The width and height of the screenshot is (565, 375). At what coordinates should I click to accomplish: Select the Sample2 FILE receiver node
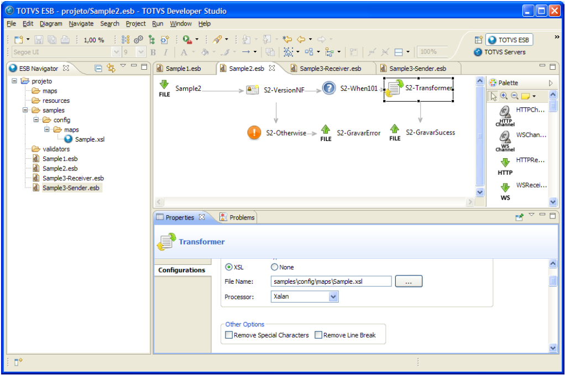click(x=164, y=88)
